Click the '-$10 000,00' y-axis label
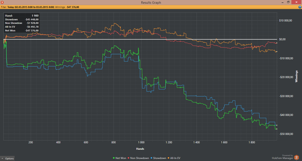This screenshot has width=302, height=161. point(286,58)
